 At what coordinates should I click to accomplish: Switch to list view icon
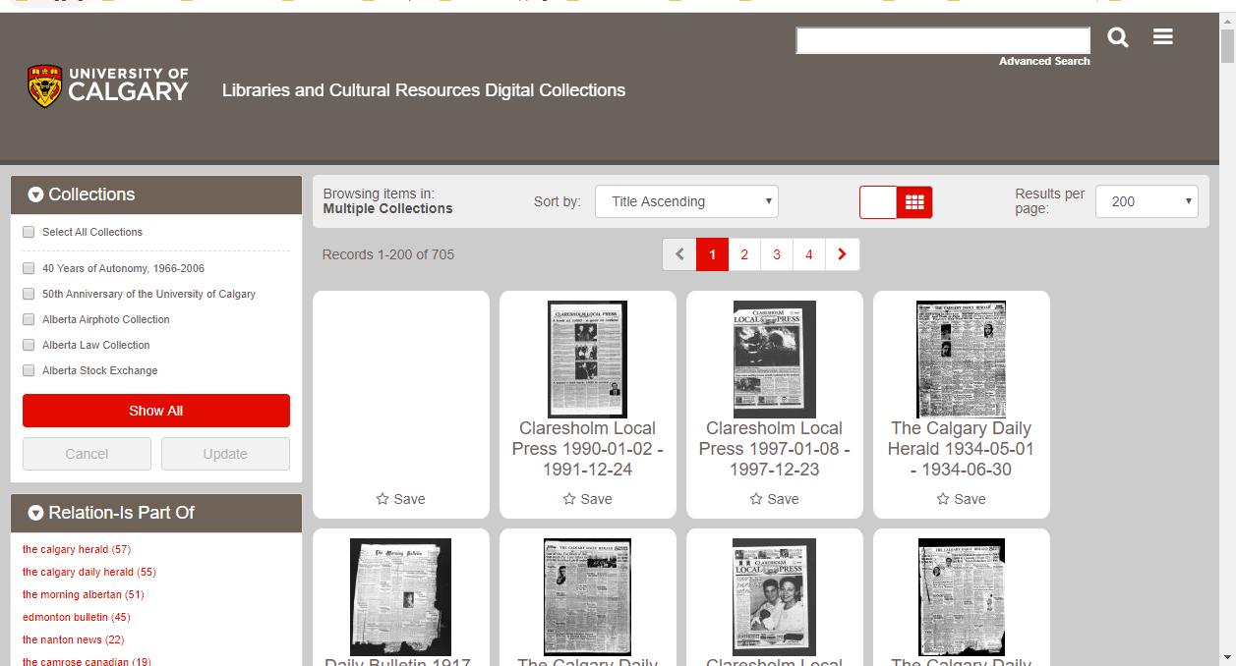(x=878, y=202)
